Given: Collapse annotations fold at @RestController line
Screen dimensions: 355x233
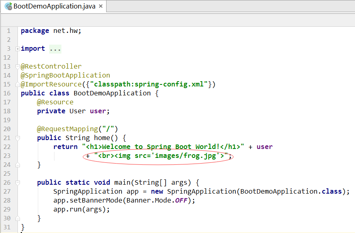Looking at the screenshot, I should click(x=17, y=67).
